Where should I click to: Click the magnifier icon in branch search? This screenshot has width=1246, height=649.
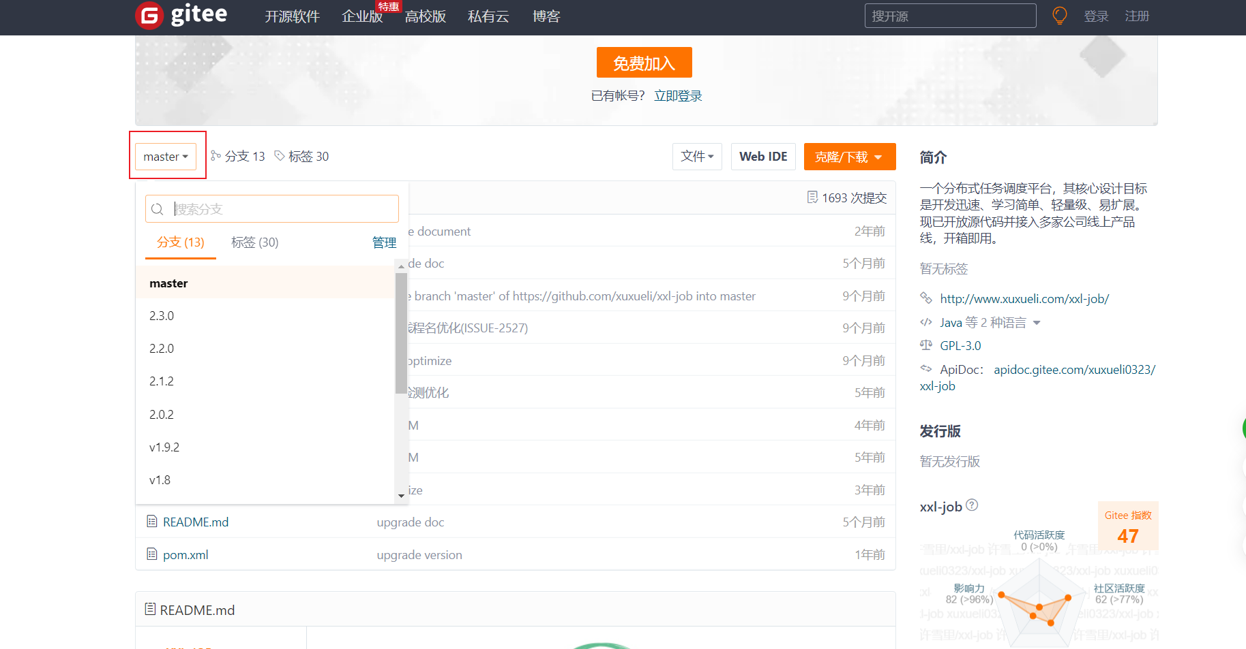tap(158, 209)
